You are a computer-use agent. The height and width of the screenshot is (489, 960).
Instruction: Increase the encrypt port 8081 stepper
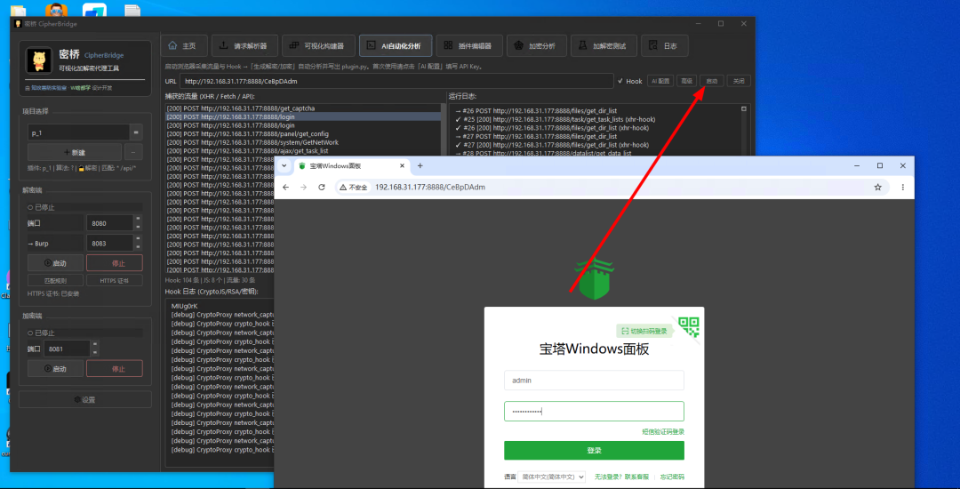[x=95, y=345]
